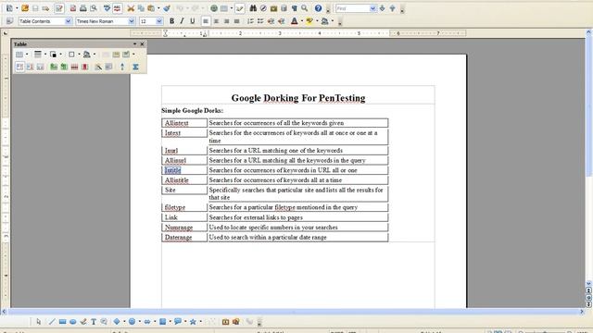The height and width of the screenshot is (333, 593).
Task: Delete Column in Table toolbar
Action: click(x=84, y=67)
